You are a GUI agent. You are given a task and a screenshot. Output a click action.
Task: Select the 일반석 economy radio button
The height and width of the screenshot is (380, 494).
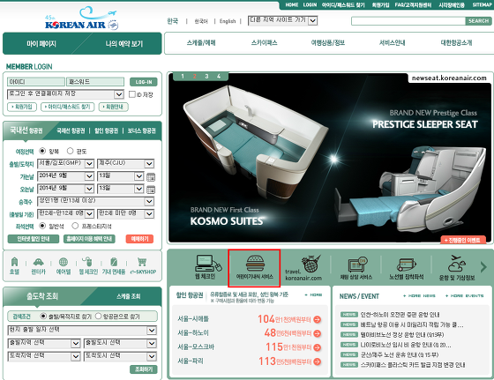click(42, 226)
